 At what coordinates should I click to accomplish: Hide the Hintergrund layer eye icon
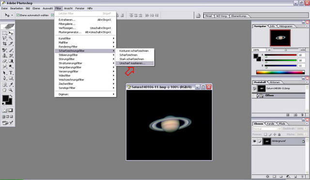click(x=254, y=141)
